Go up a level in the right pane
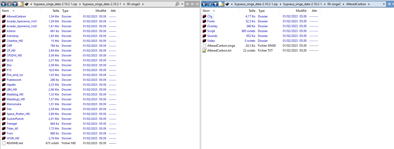The height and width of the screenshot is (149, 394). click(x=215, y=4)
